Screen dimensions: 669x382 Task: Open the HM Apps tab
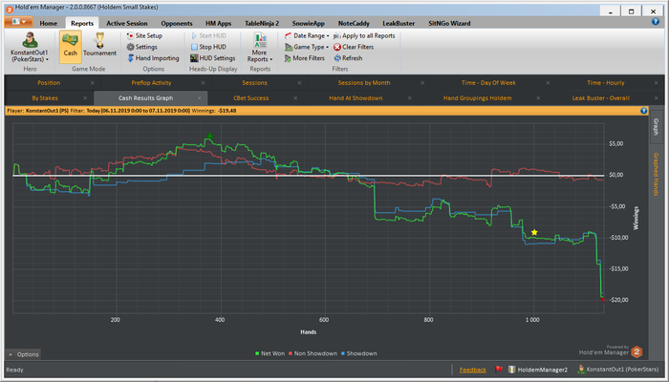click(218, 24)
